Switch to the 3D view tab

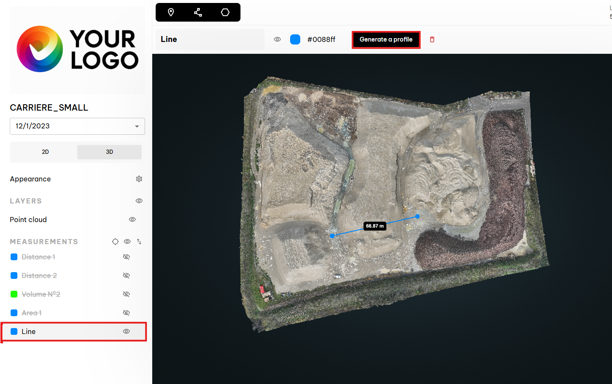(x=109, y=152)
